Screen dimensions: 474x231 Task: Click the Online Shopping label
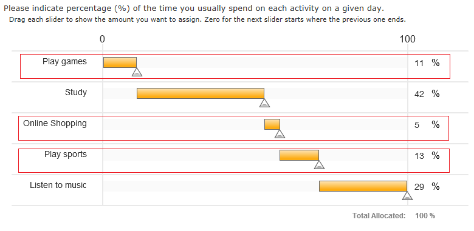click(x=55, y=124)
